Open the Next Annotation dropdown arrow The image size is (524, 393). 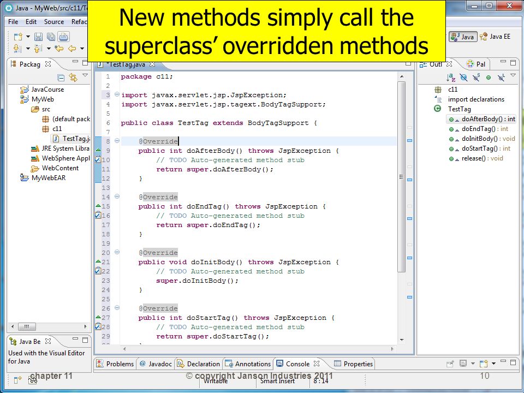coord(28,49)
